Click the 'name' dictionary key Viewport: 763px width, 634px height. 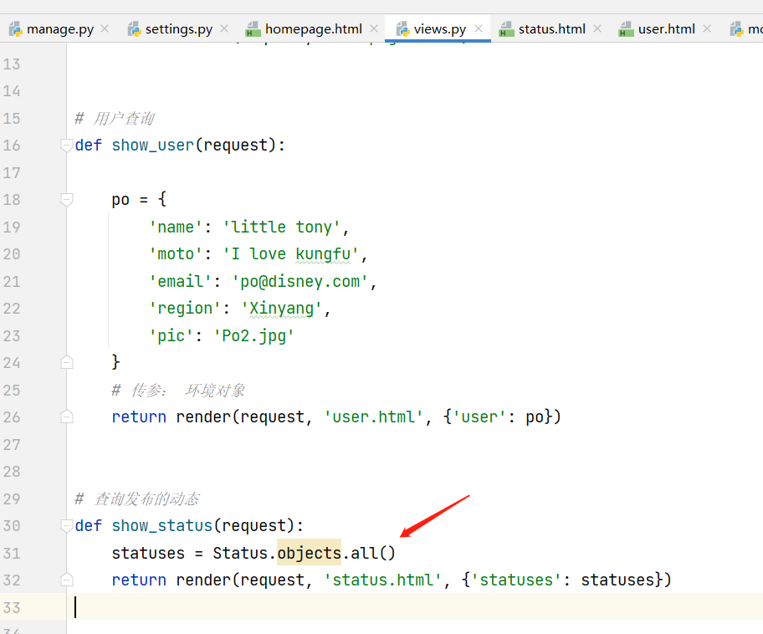click(x=175, y=228)
